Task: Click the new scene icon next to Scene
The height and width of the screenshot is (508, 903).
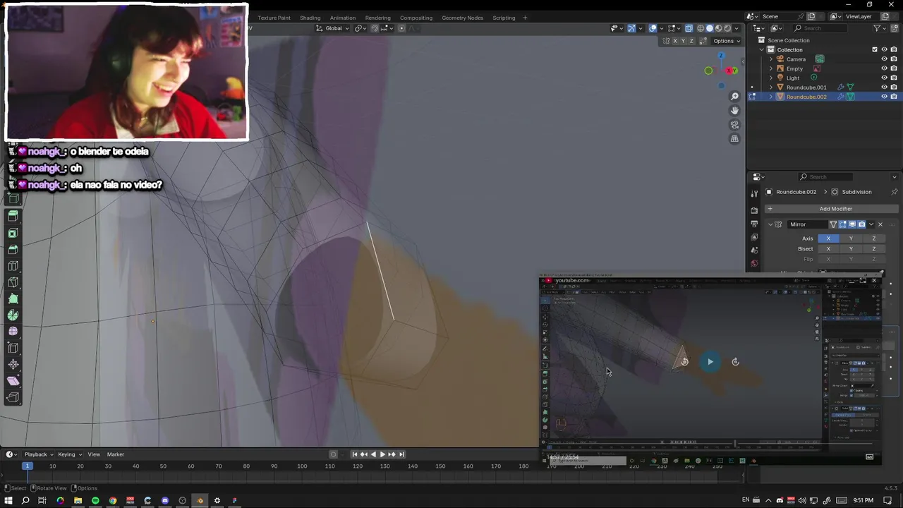Action: tap(811, 16)
